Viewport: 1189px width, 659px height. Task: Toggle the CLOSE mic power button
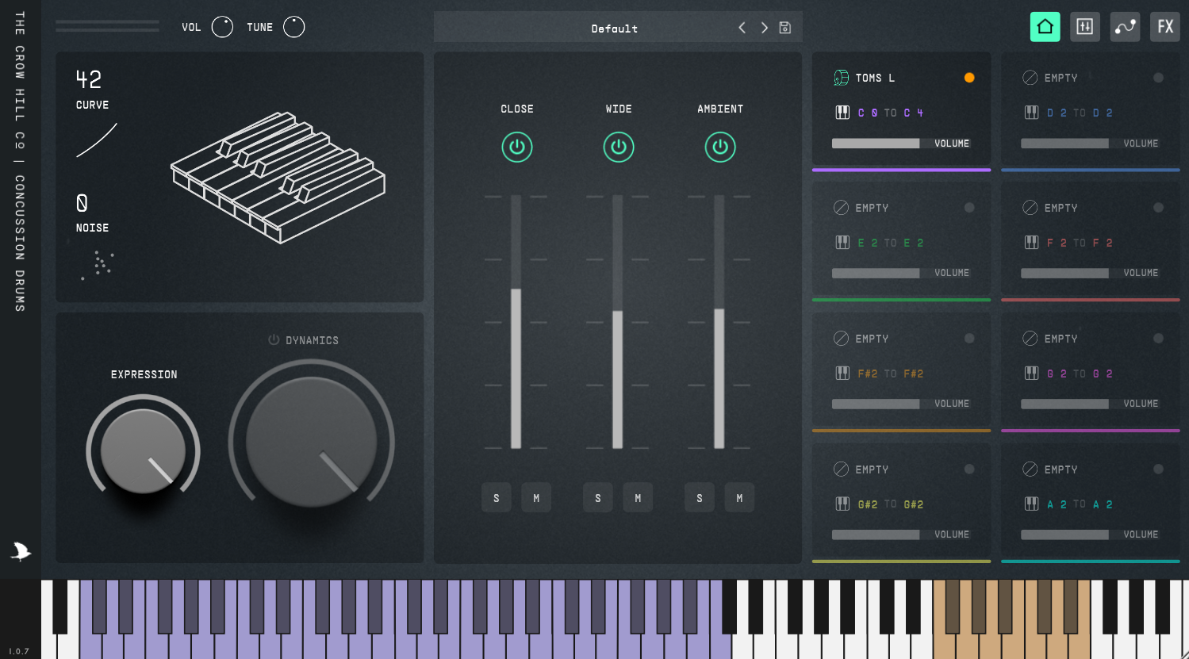click(516, 147)
